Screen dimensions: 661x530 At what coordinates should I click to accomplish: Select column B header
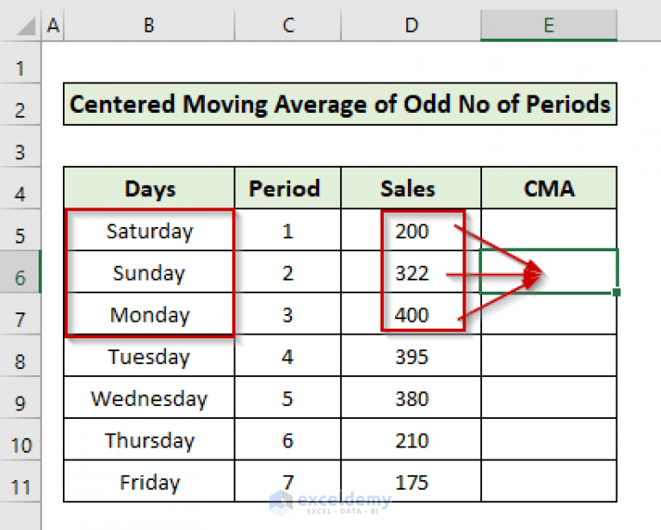(149, 26)
